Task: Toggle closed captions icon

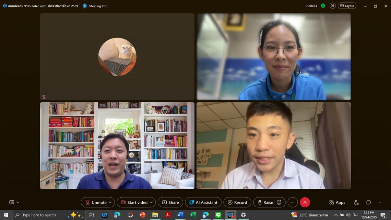Action: [12, 202]
